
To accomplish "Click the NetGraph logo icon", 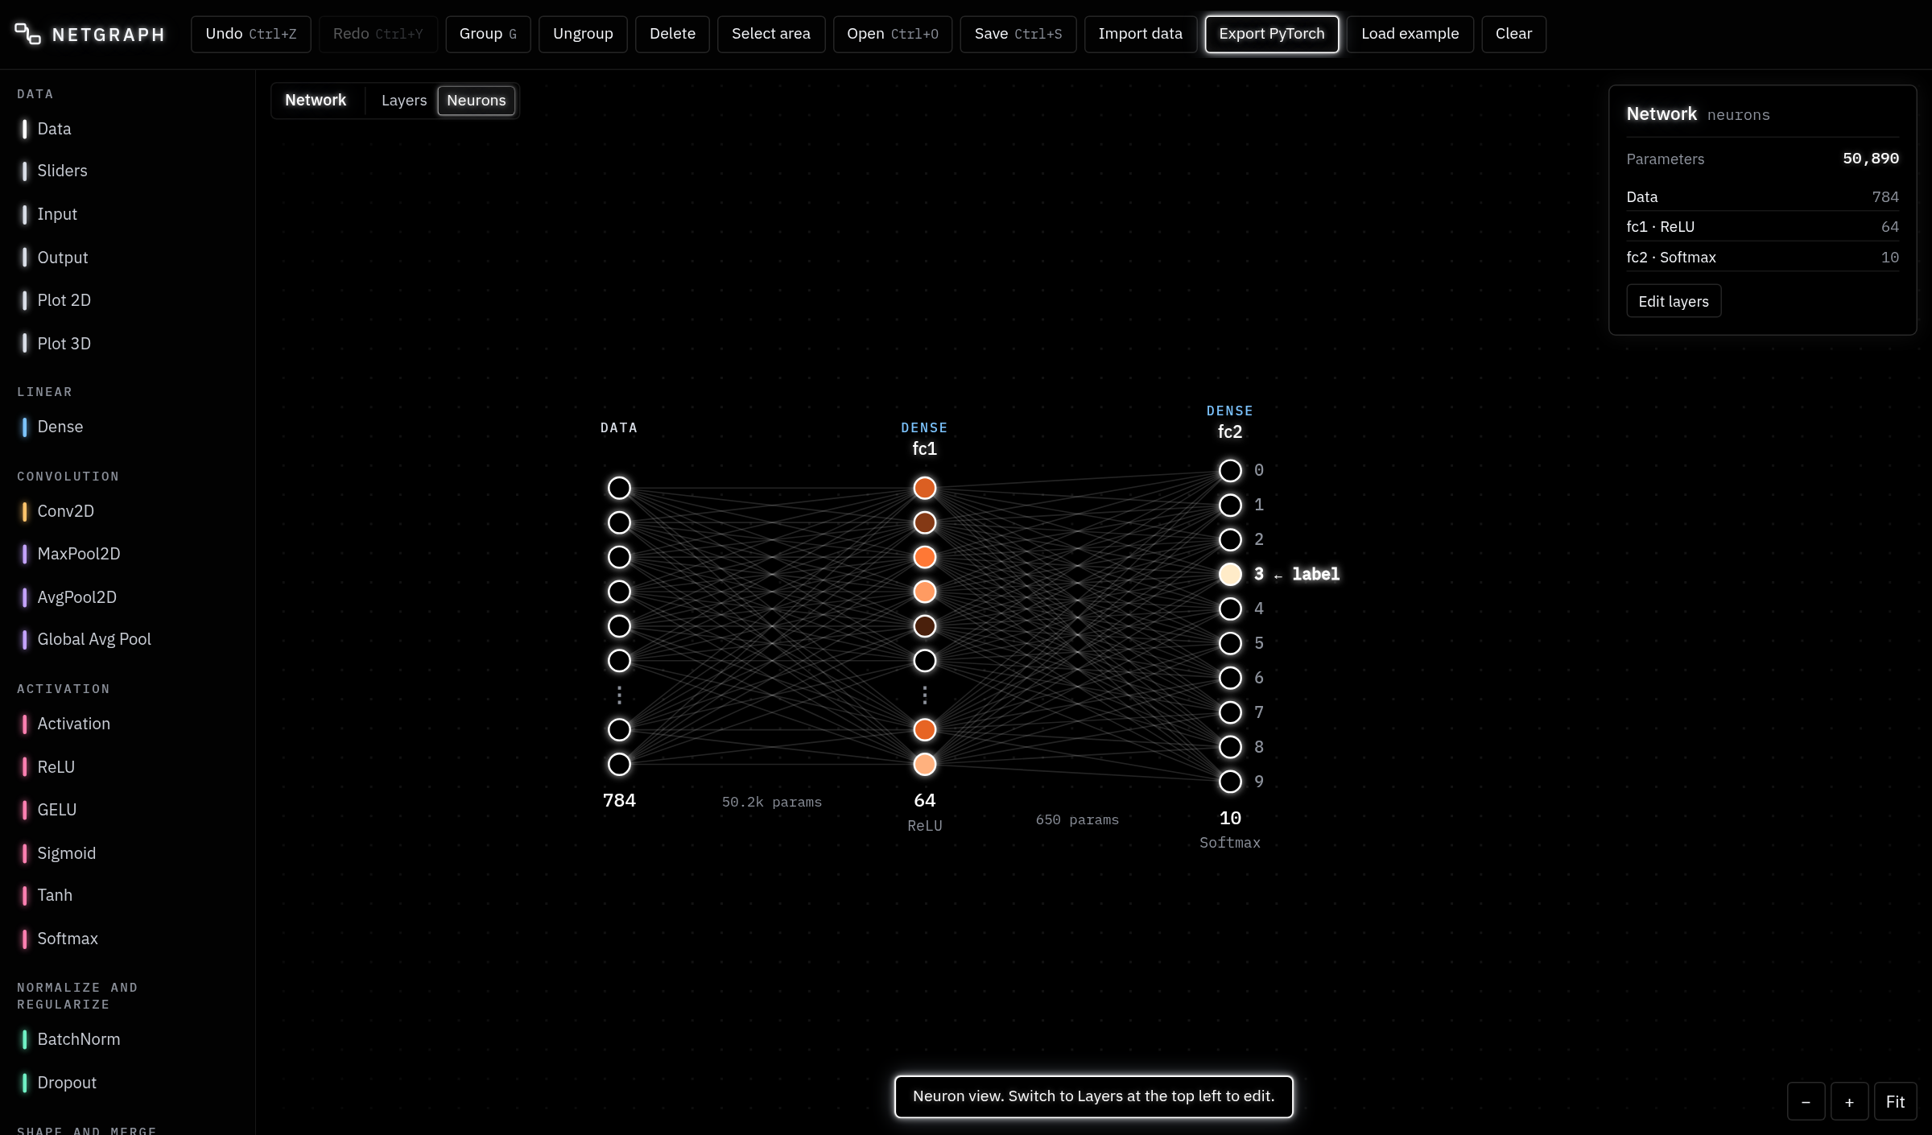I will (27, 34).
